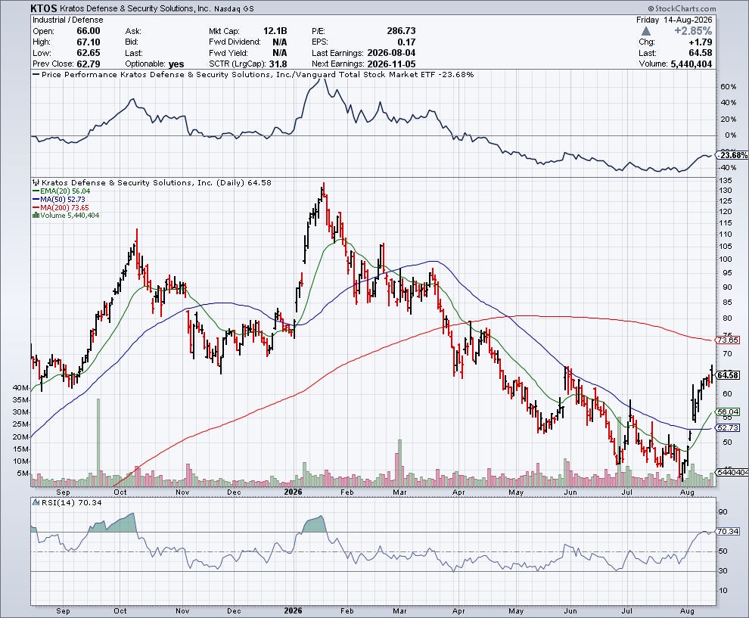Click the Open price 66.00
Viewport: 749px width, 618px height.
point(89,31)
